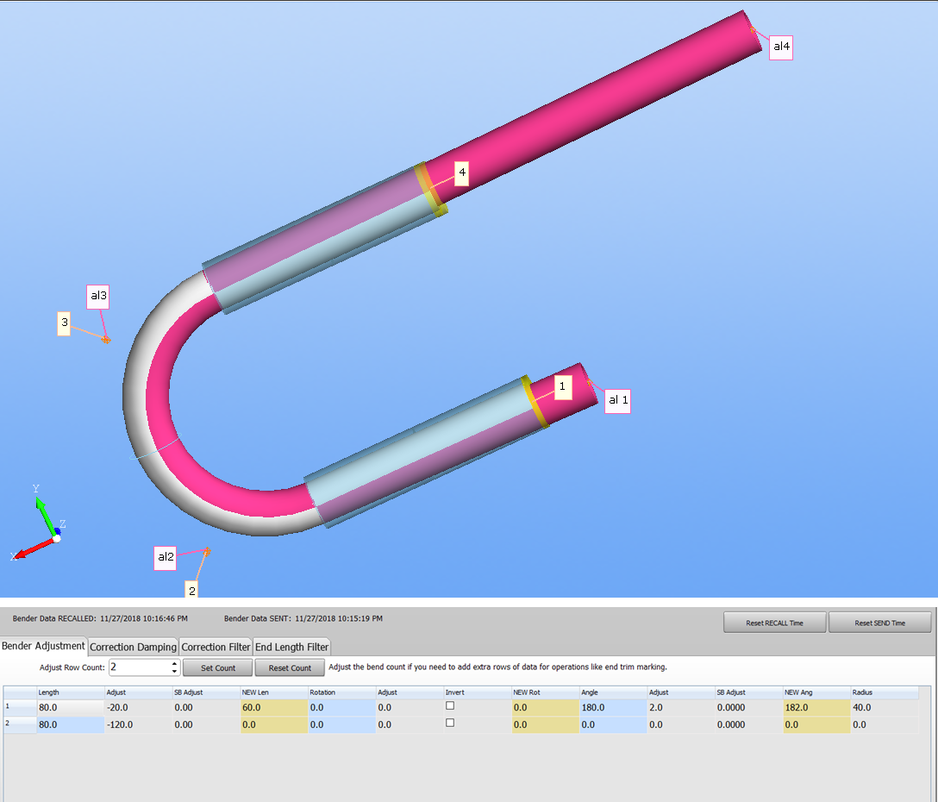Viewport: 938px width, 802px height.
Task: Decrease Adjust Row Count with down arrow
Action: tap(175, 672)
